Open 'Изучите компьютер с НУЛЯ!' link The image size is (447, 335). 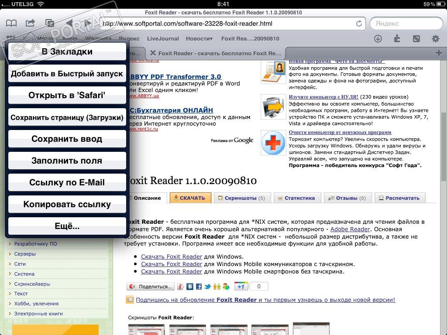pos(323,97)
